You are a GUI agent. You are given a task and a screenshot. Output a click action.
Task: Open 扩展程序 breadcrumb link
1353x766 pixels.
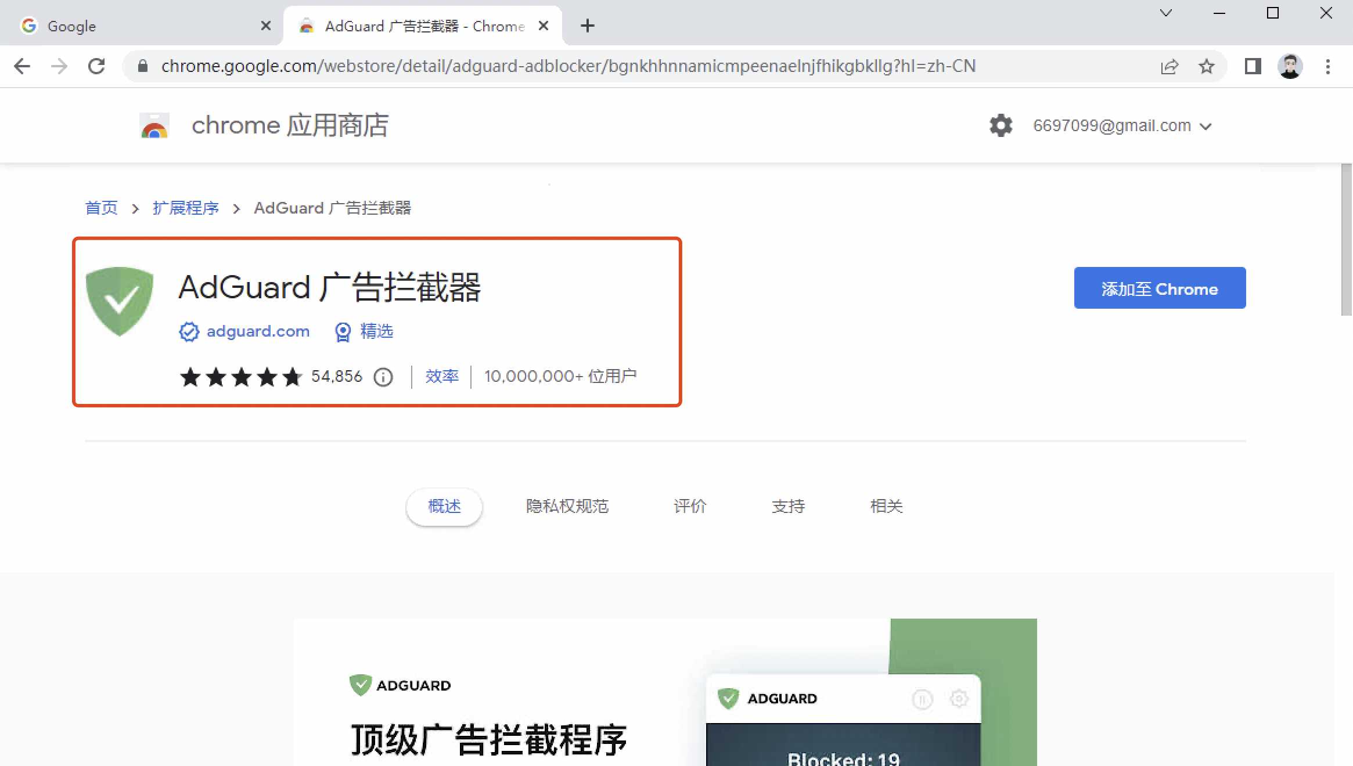pos(185,208)
